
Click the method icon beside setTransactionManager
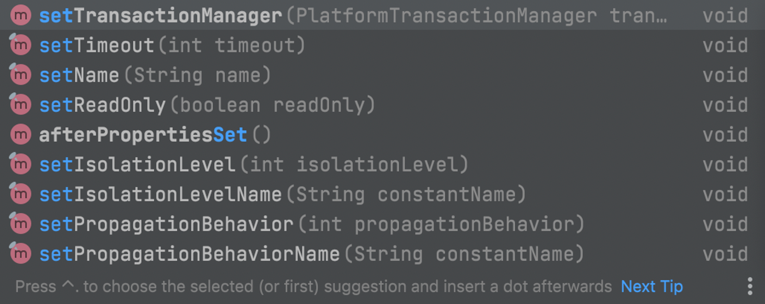[21, 16]
